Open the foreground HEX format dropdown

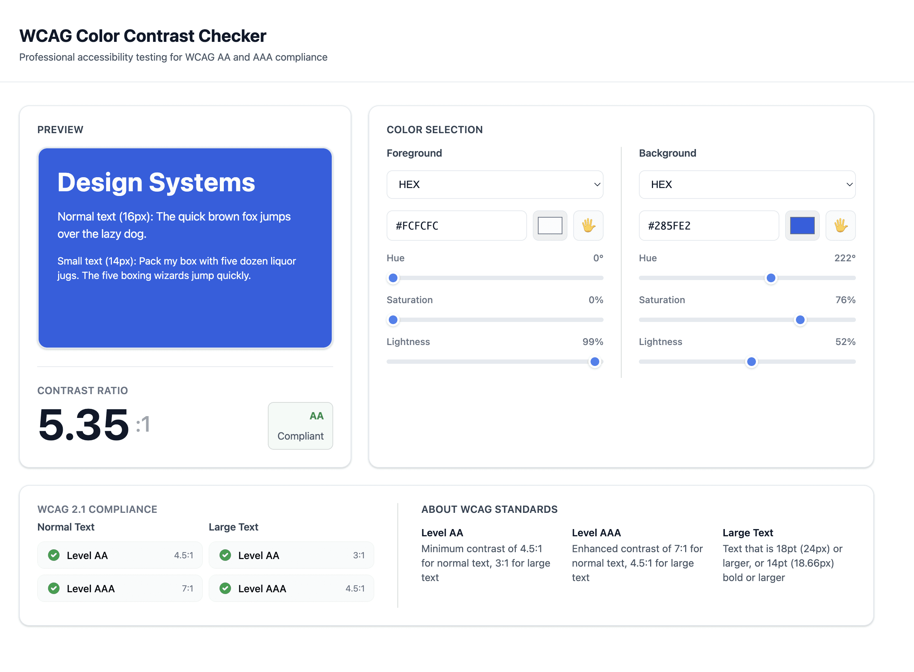[x=494, y=185]
